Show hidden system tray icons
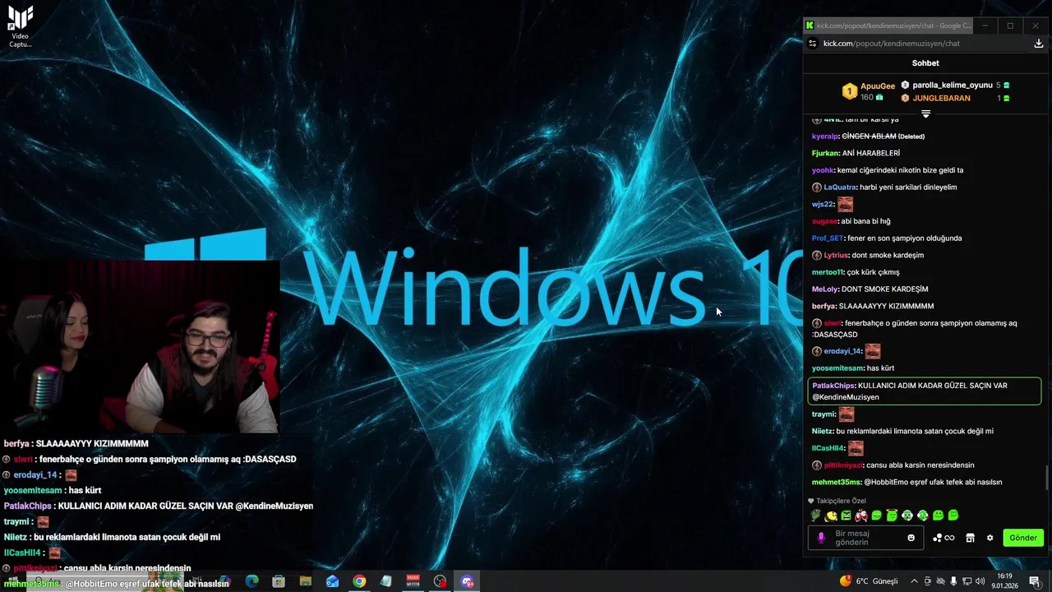This screenshot has height=592, width=1052. [914, 581]
